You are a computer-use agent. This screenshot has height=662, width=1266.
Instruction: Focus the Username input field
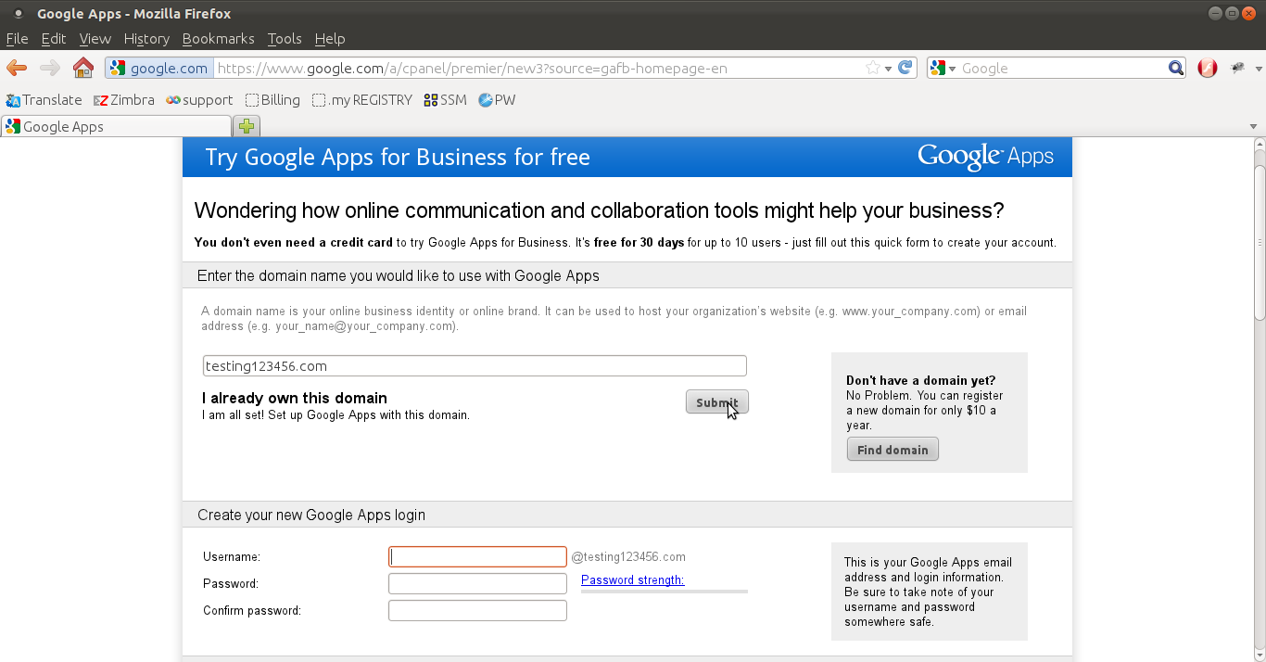point(477,556)
